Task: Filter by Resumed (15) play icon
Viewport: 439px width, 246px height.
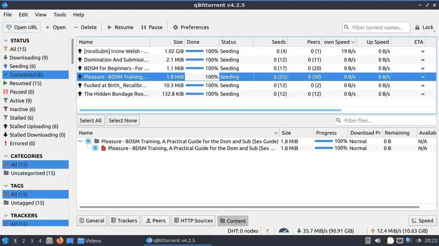Action: point(5,83)
